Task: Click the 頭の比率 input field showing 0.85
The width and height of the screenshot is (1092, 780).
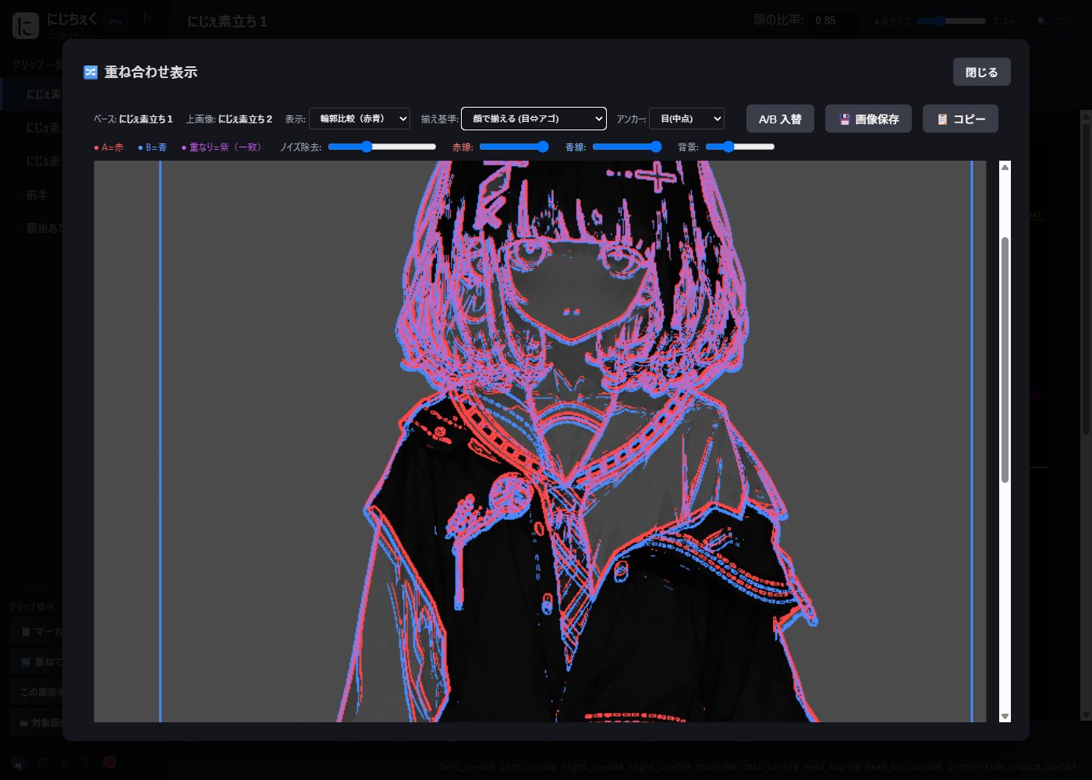Action: (835, 21)
